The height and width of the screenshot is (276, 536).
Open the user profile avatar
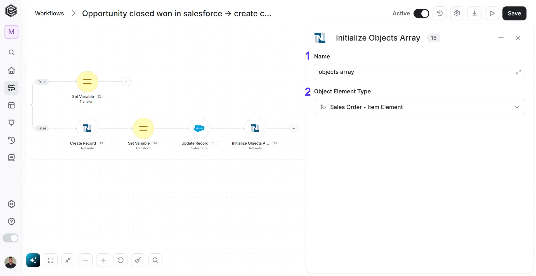coord(11,263)
